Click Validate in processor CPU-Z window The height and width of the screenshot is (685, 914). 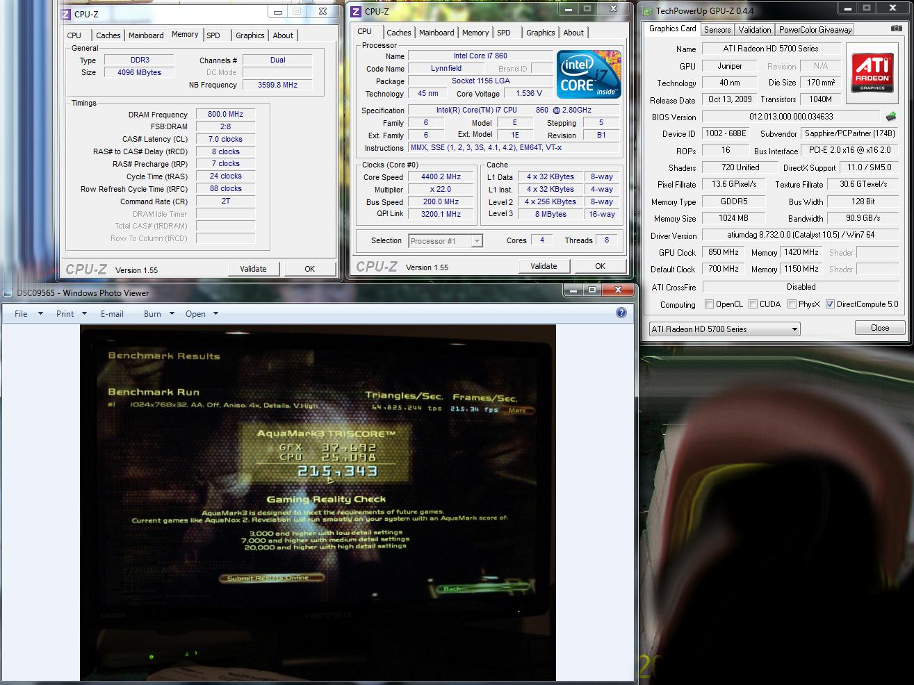point(544,266)
